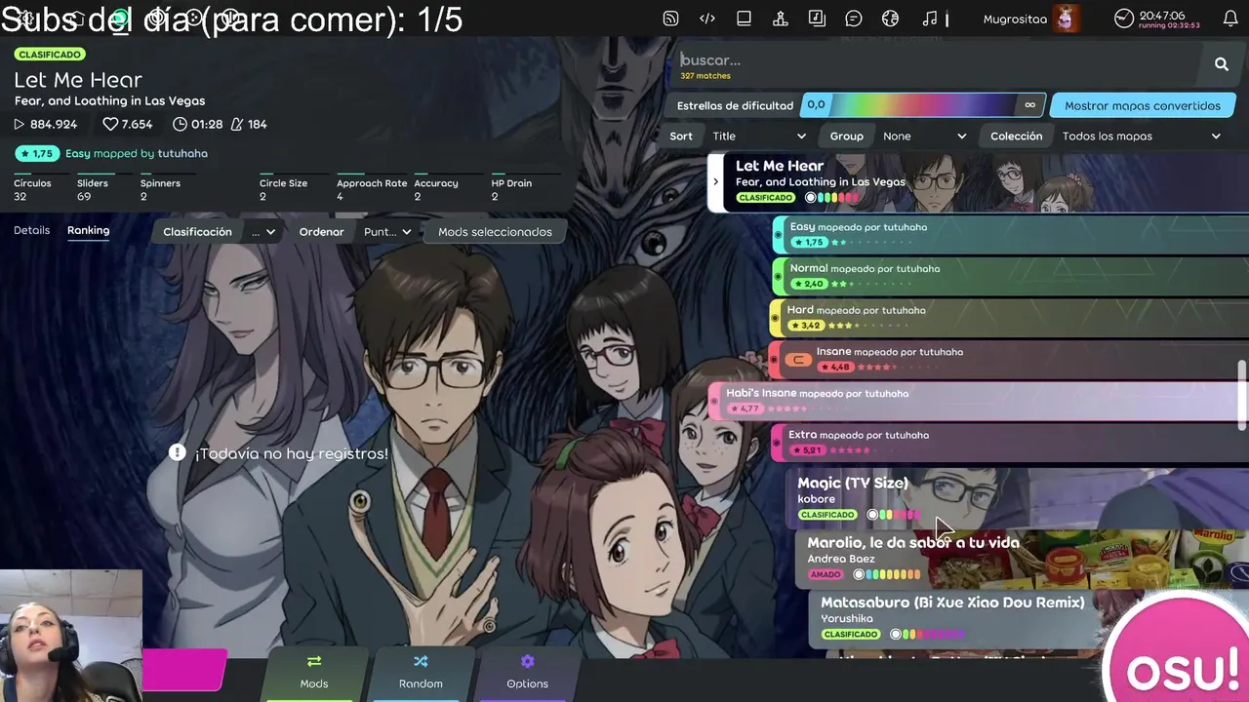1249x702 pixels.
Task: Click the warning icon beside no records message
Action: pyautogui.click(x=177, y=452)
